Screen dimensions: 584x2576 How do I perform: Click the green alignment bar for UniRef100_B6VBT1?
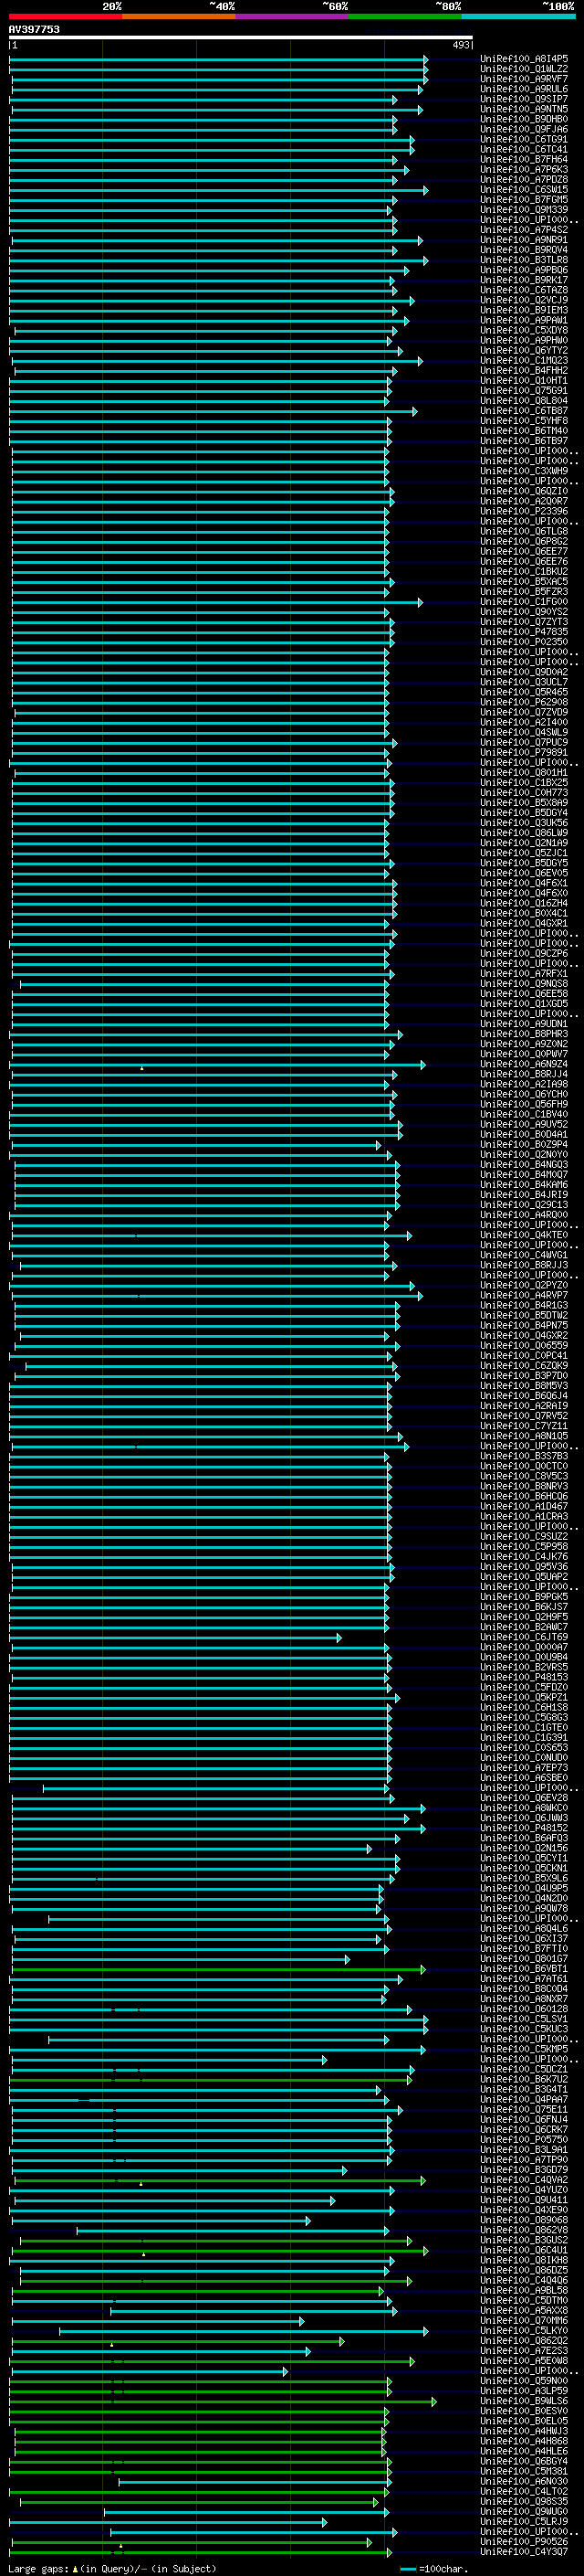tap(219, 1969)
